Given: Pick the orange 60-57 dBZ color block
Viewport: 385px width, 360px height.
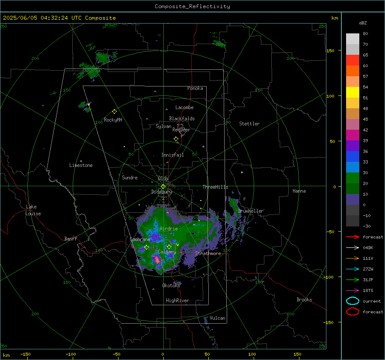Looking at the screenshot, I should coord(352,71).
